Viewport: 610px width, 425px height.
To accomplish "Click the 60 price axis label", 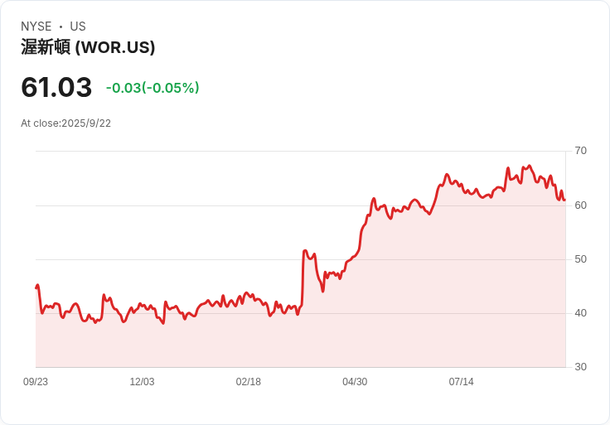I will (x=580, y=205).
